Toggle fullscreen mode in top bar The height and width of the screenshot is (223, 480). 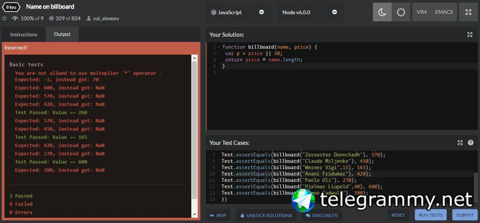[468, 12]
